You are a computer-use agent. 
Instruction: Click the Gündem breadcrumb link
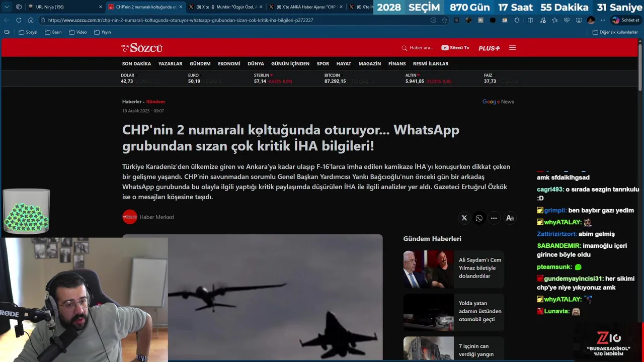coord(155,102)
